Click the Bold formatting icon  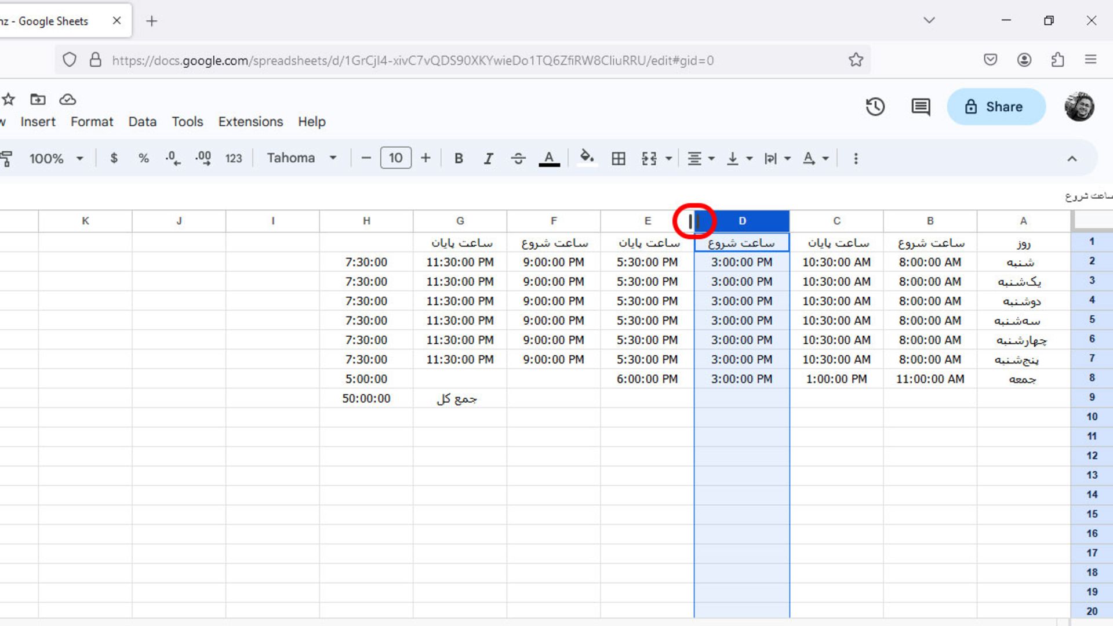pos(459,158)
